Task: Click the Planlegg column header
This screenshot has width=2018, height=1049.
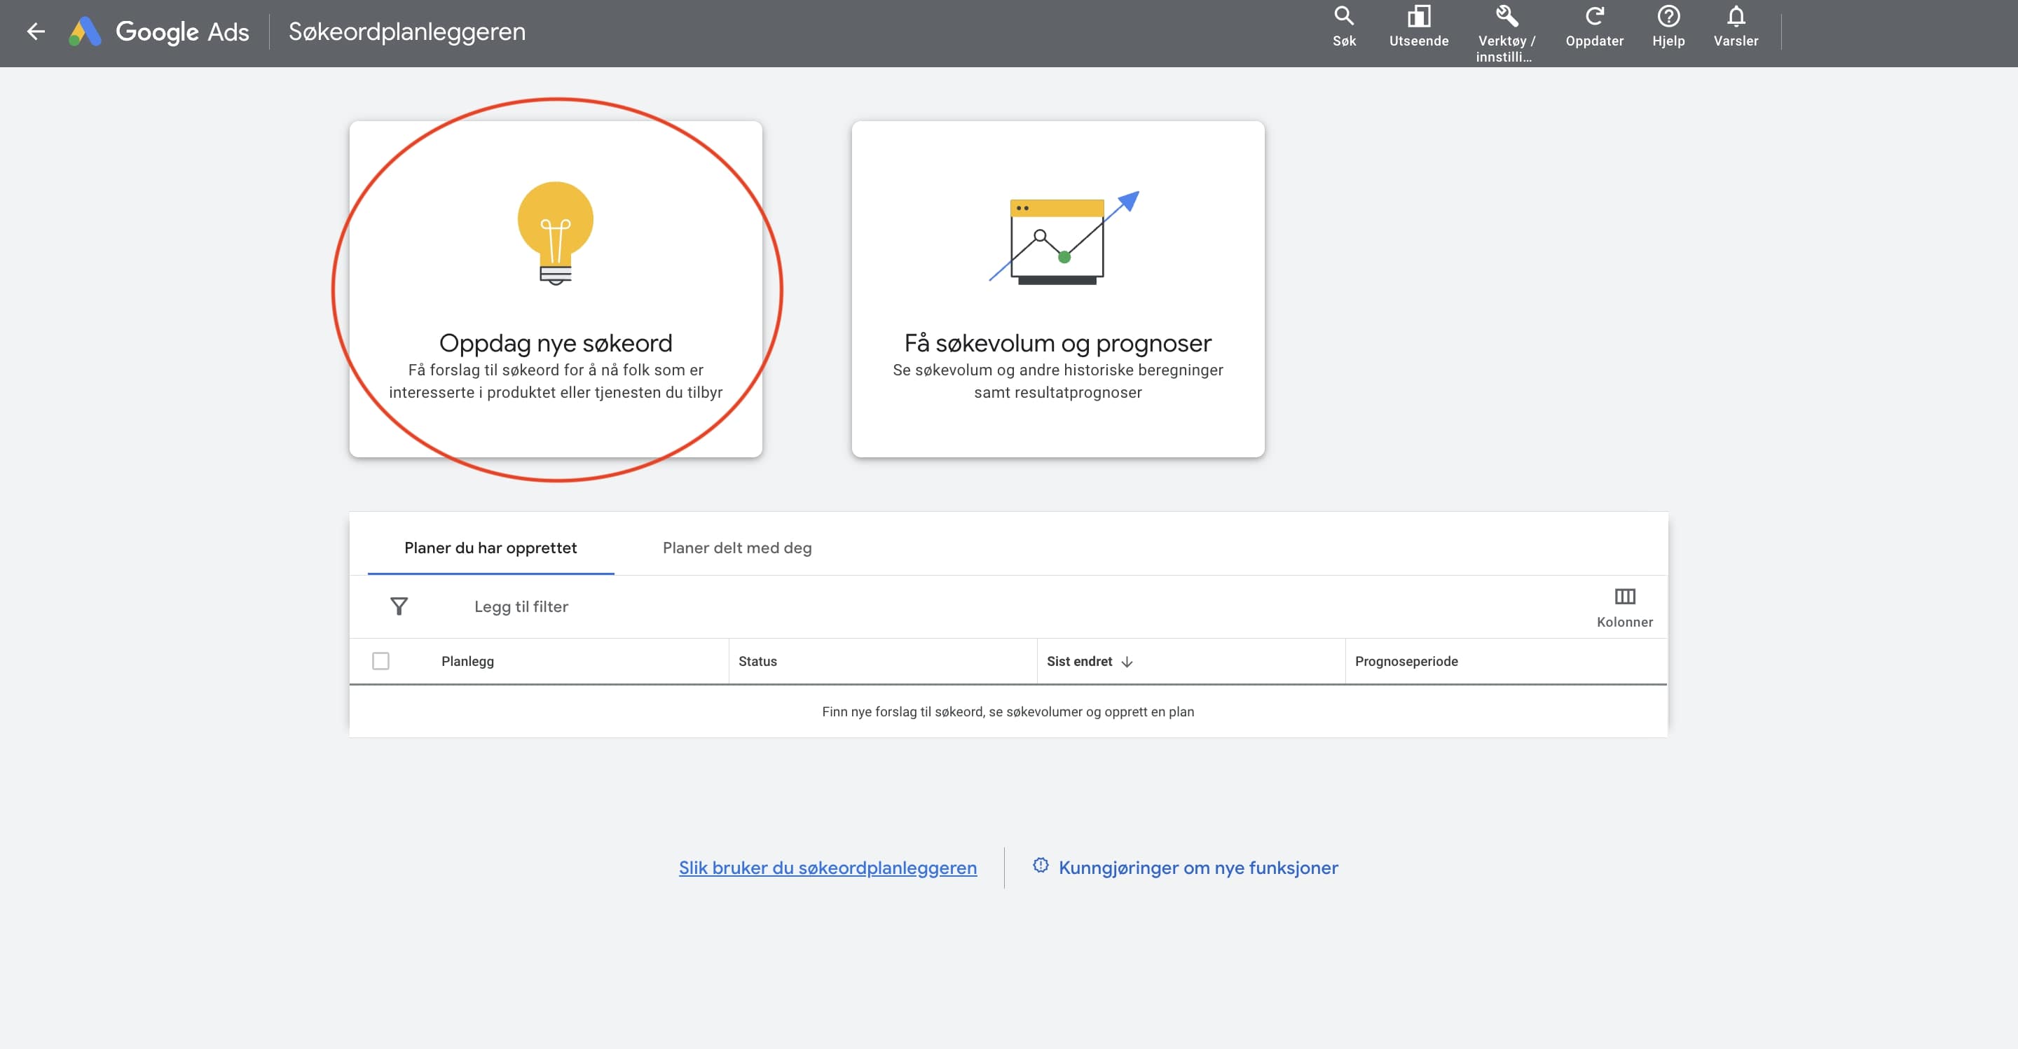Action: [467, 661]
